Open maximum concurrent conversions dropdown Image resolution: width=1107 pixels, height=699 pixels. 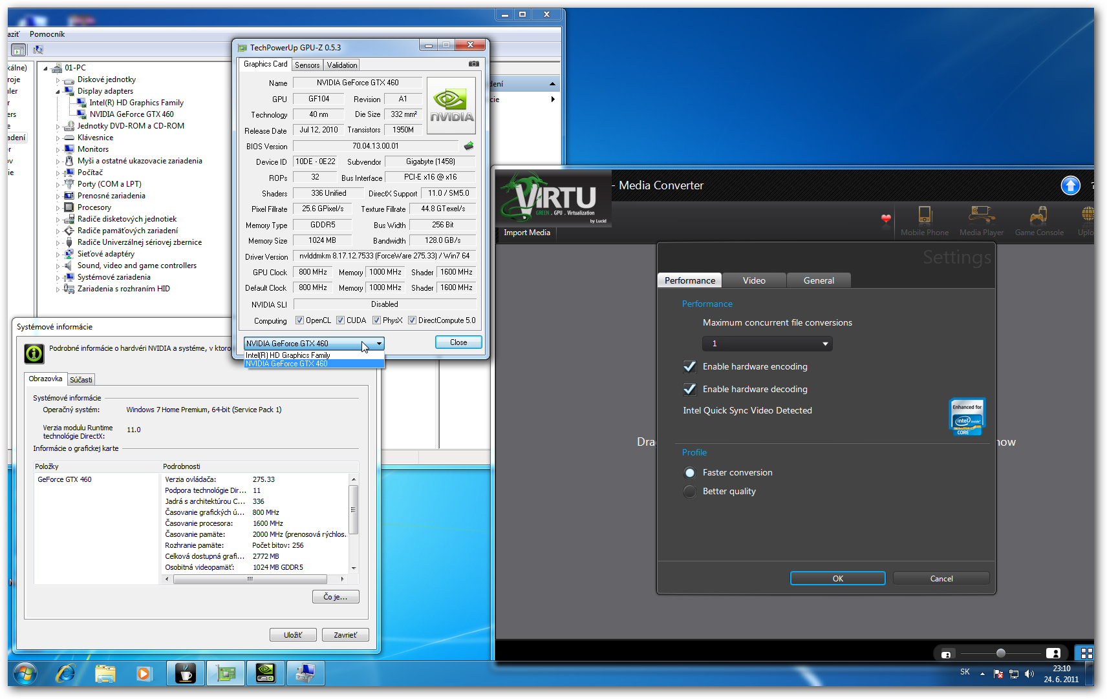click(x=768, y=344)
